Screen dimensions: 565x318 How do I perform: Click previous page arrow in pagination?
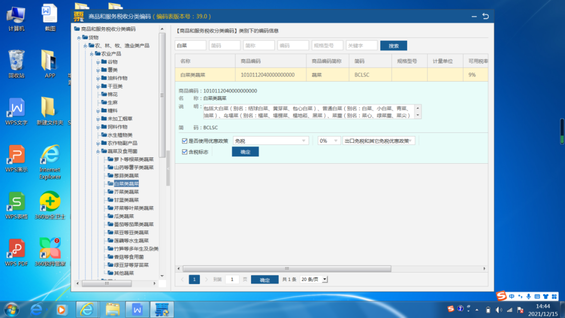(183, 279)
